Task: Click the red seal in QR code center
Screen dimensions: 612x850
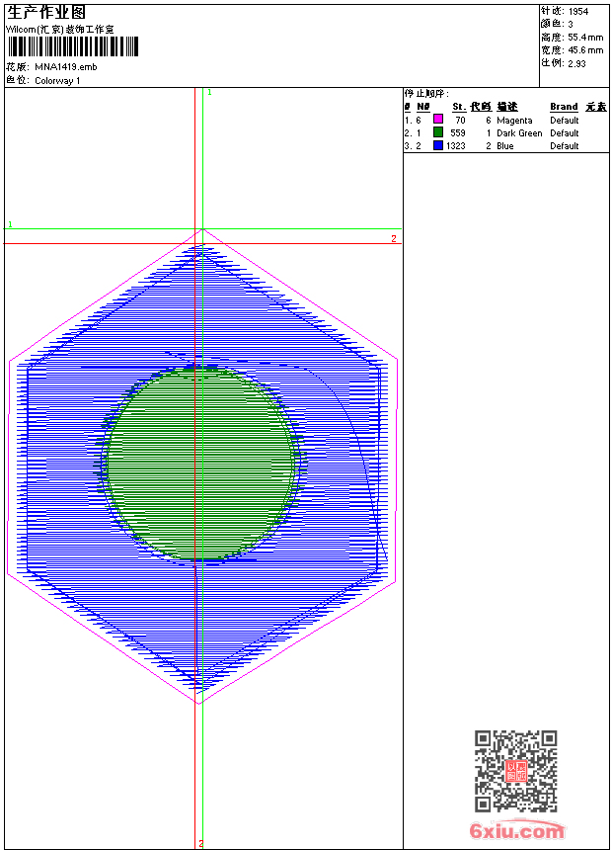Action: pyautogui.click(x=515, y=771)
